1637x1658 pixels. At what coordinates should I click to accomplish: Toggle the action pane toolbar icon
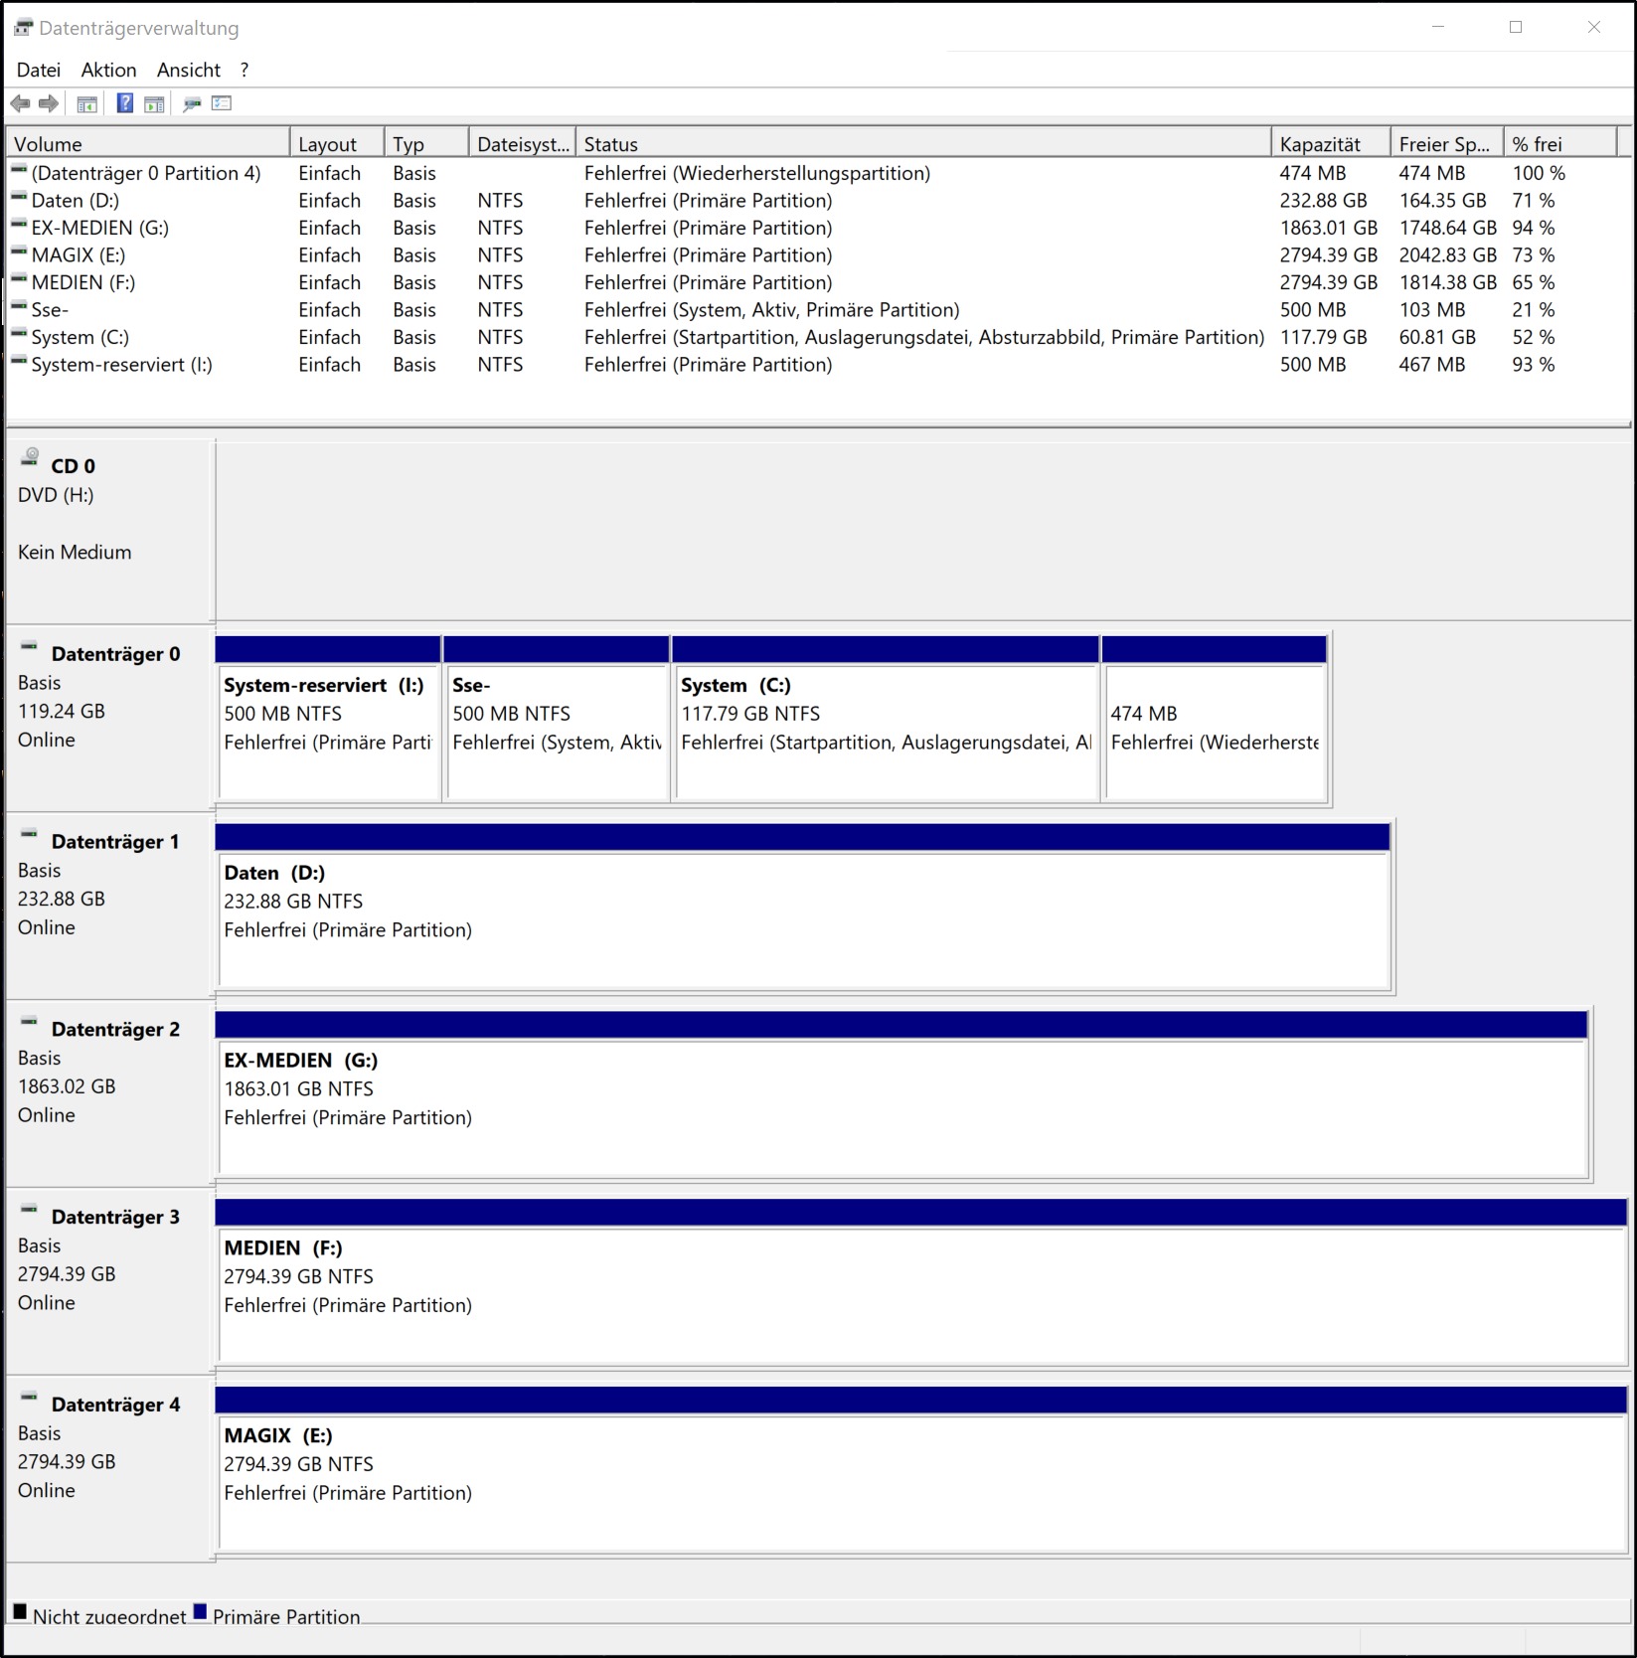point(154,103)
